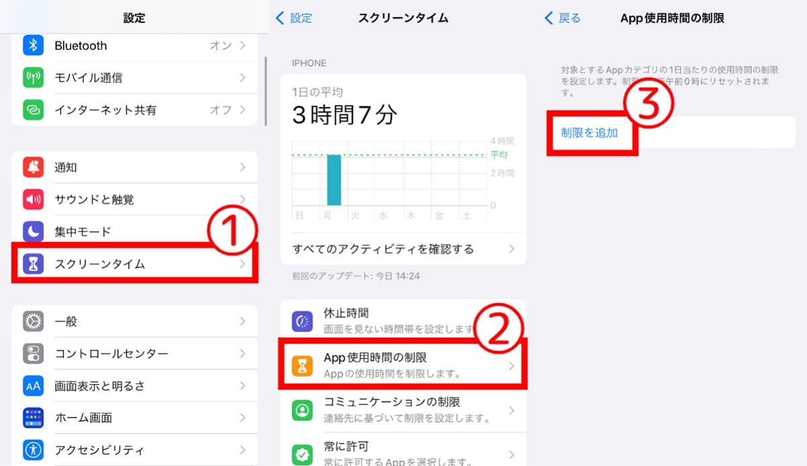Tap the インターネット共有 link icon
Image resolution: width=807 pixels, height=466 pixels.
(x=33, y=110)
